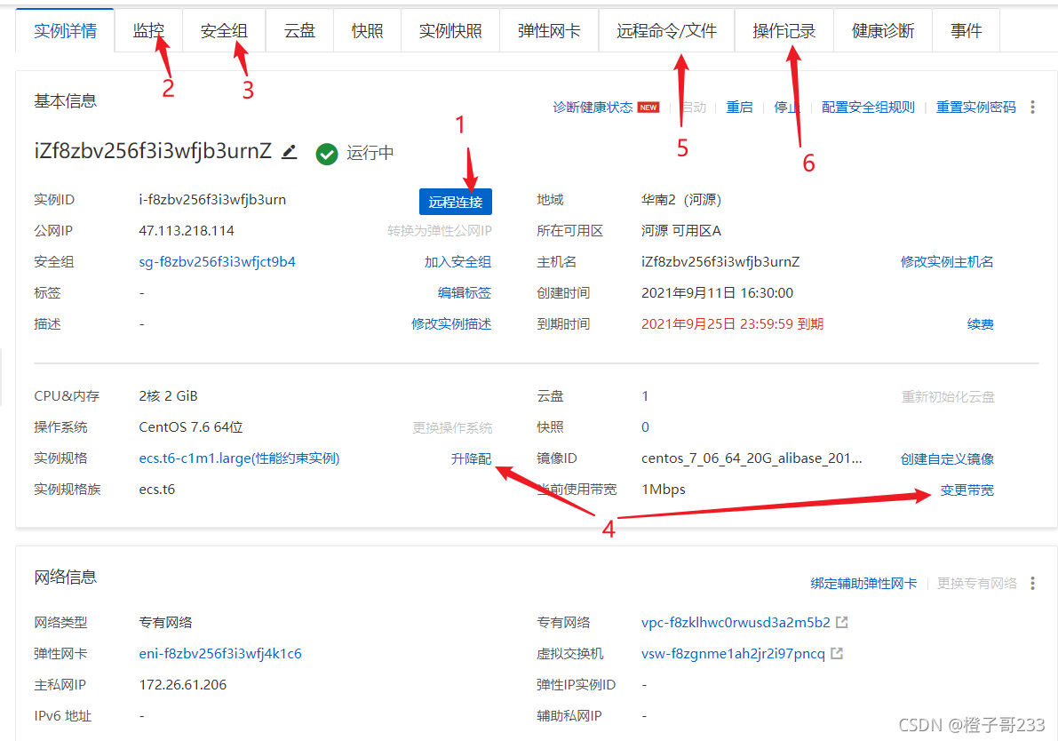The width and height of the screenshot is (1058, 741).
Task: Click 创建自定义镜像 link
Action: [947, 459]
